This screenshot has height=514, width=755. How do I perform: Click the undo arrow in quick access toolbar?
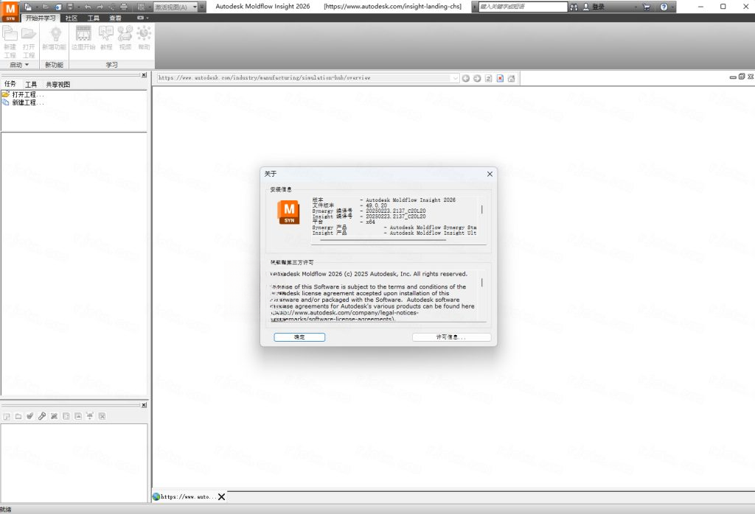point(88,7)
